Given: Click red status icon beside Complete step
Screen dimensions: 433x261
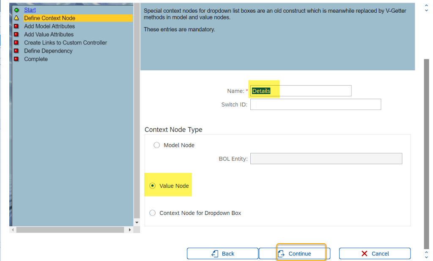Looking at the screenshot, I should click(16, 59).
